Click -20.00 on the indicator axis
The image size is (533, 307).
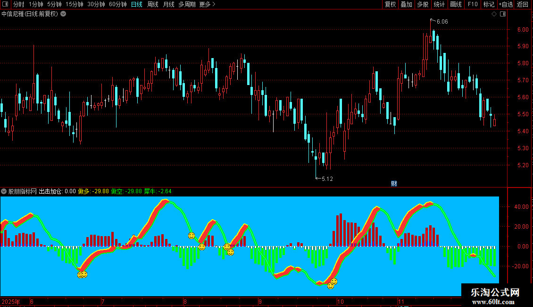point(520,266)
